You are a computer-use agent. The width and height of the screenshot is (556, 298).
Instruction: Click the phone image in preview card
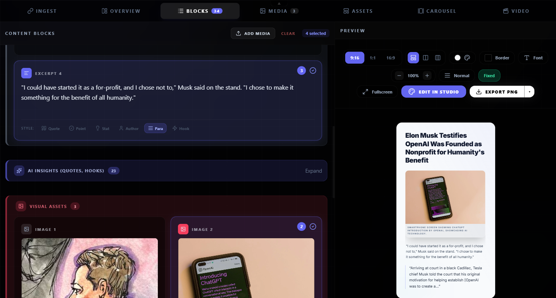click(445, 197)
